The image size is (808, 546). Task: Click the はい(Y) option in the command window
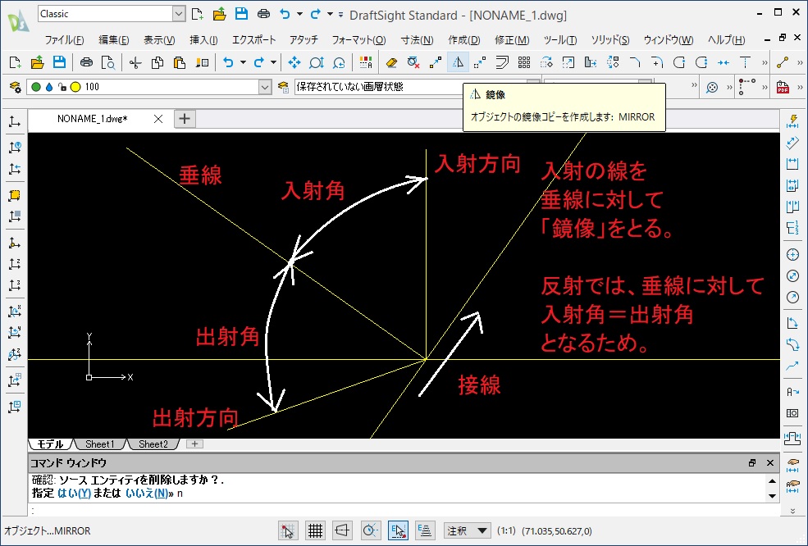(x=74, y=493)
